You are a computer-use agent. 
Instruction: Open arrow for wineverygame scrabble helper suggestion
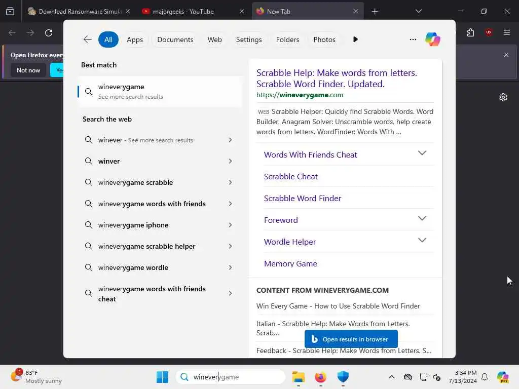point(230,246)
